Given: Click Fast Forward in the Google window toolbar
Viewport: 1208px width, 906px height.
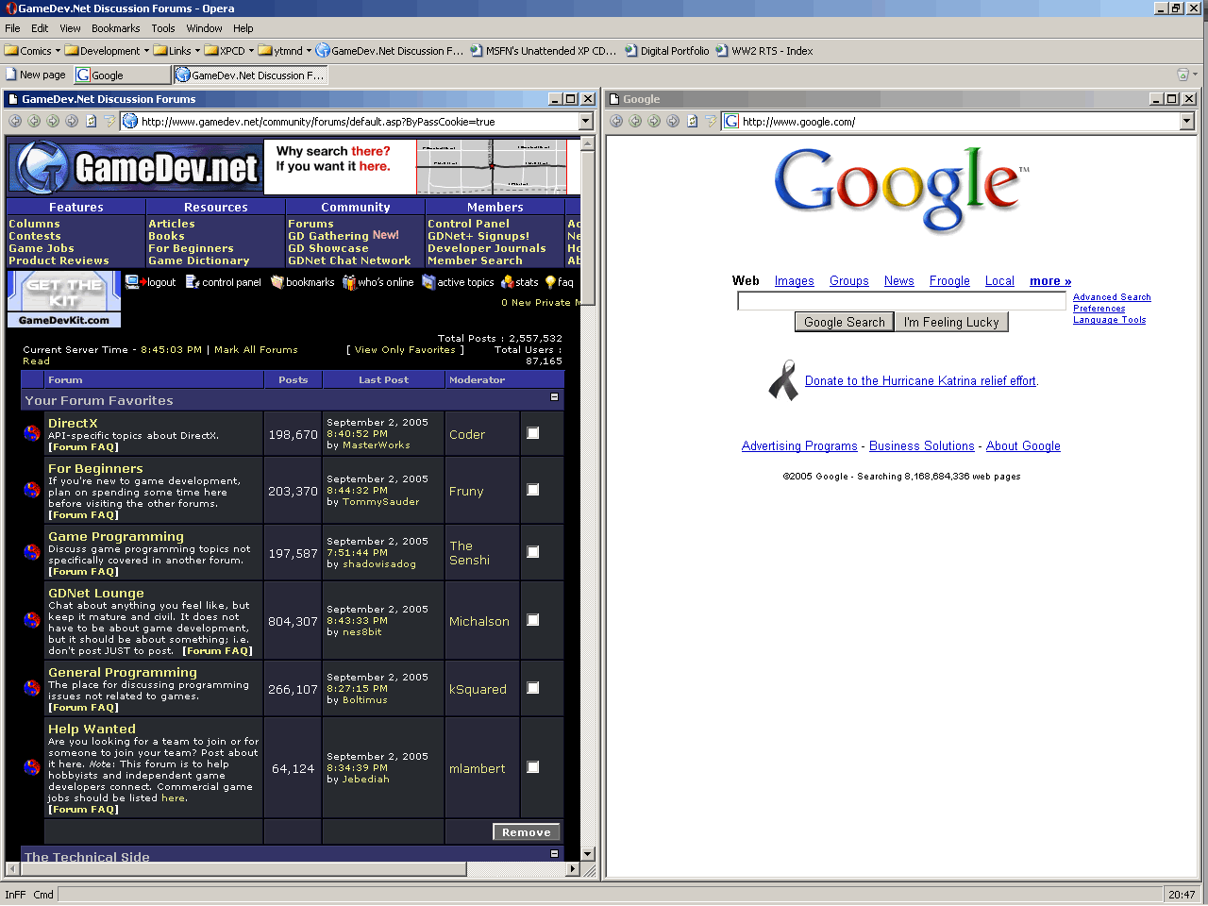Looking at the screenshot, I should point(673,121).
